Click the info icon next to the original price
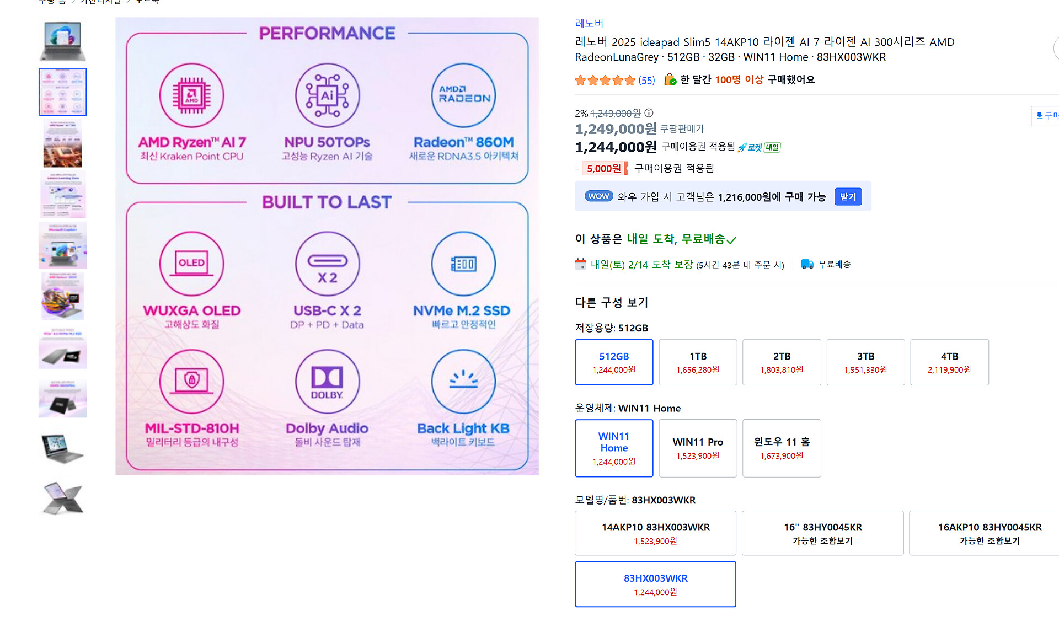Screen dimensions: 1059x627 pos(649,113)
